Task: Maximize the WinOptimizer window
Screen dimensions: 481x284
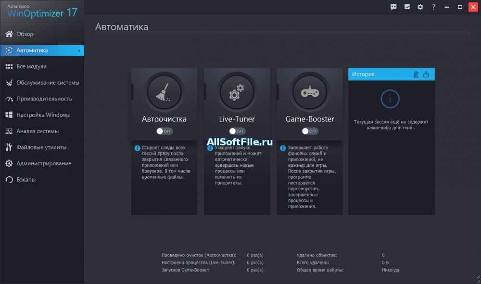Action: [x=460, y=7]
